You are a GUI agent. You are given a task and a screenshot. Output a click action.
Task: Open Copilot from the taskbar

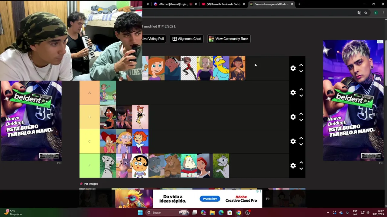(x=203, y=213)
